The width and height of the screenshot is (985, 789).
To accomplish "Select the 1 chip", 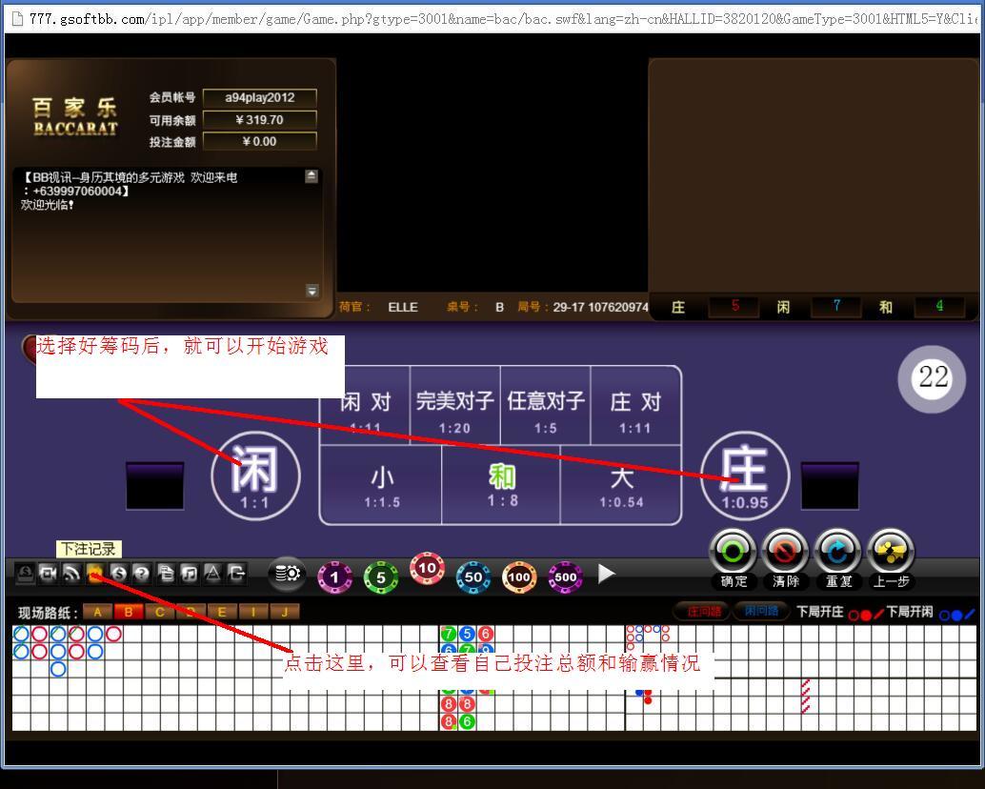I will click(334, 577).
